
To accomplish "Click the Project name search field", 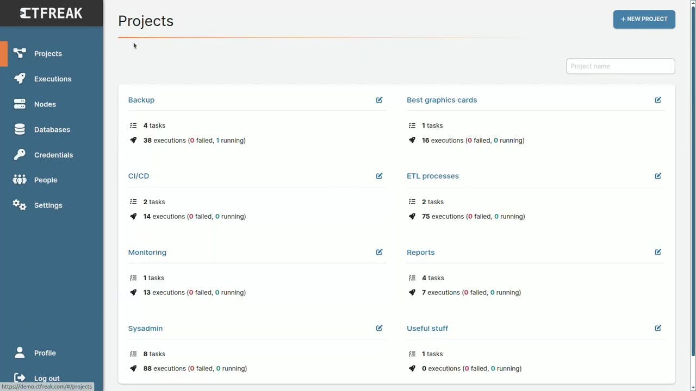I will pos(620,66).
